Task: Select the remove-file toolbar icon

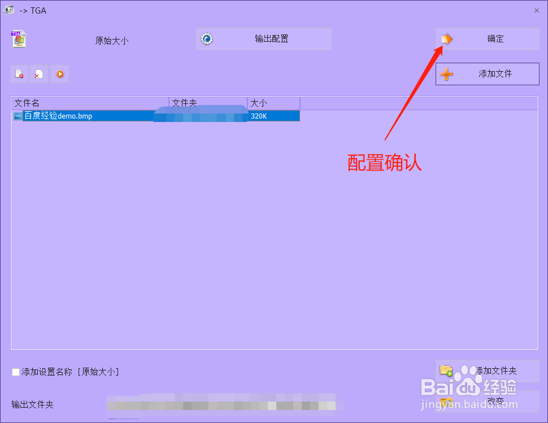Action: pyautogui.click(x=19, y=73)
